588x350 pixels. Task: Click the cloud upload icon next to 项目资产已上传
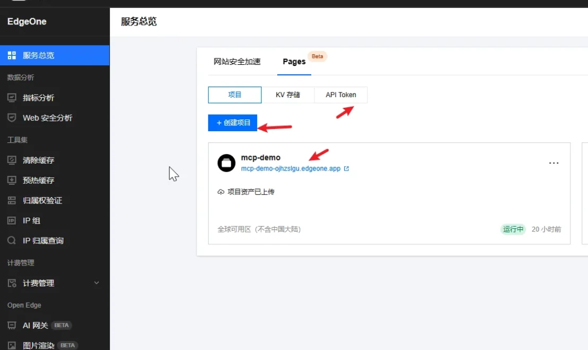[x=221, y=192]
